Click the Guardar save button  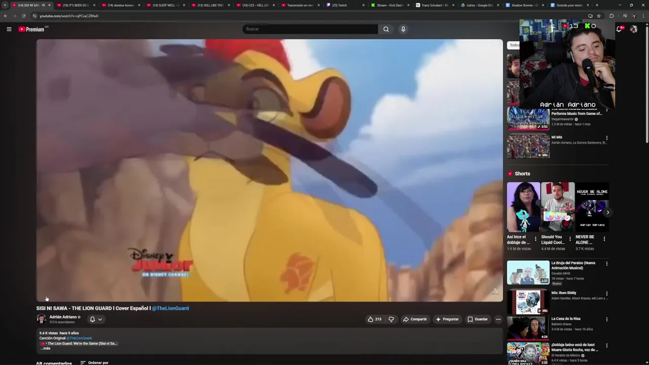click(478, 319)
